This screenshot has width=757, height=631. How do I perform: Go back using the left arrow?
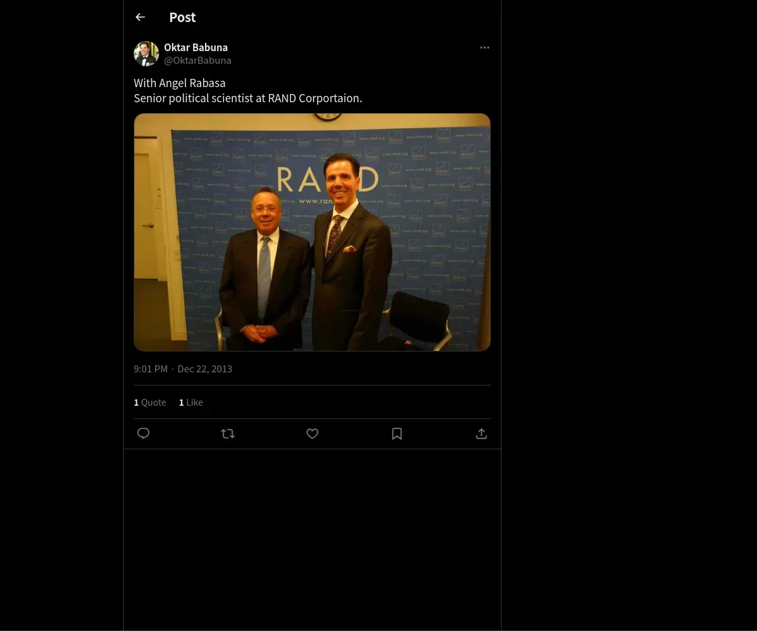click(x=140, y=18)
